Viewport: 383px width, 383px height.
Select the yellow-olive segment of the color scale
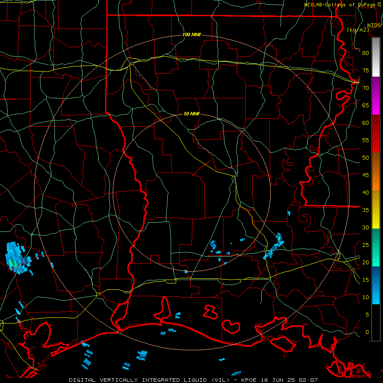click(376, 209)
